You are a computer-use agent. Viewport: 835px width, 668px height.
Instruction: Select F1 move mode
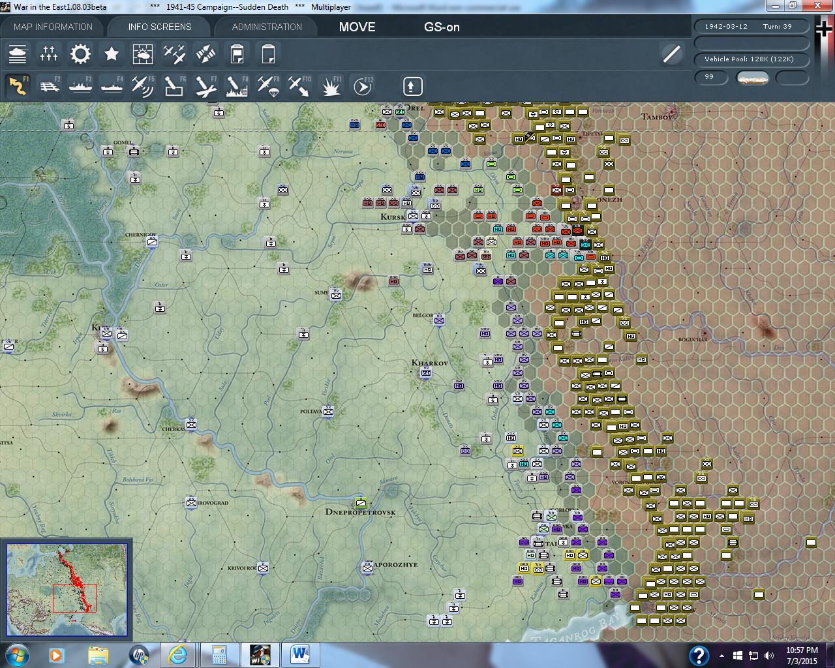[18, 85]
